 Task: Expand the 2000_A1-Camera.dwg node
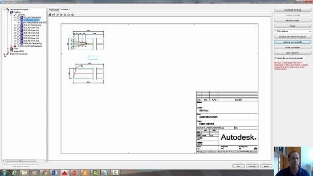(15, 44)
